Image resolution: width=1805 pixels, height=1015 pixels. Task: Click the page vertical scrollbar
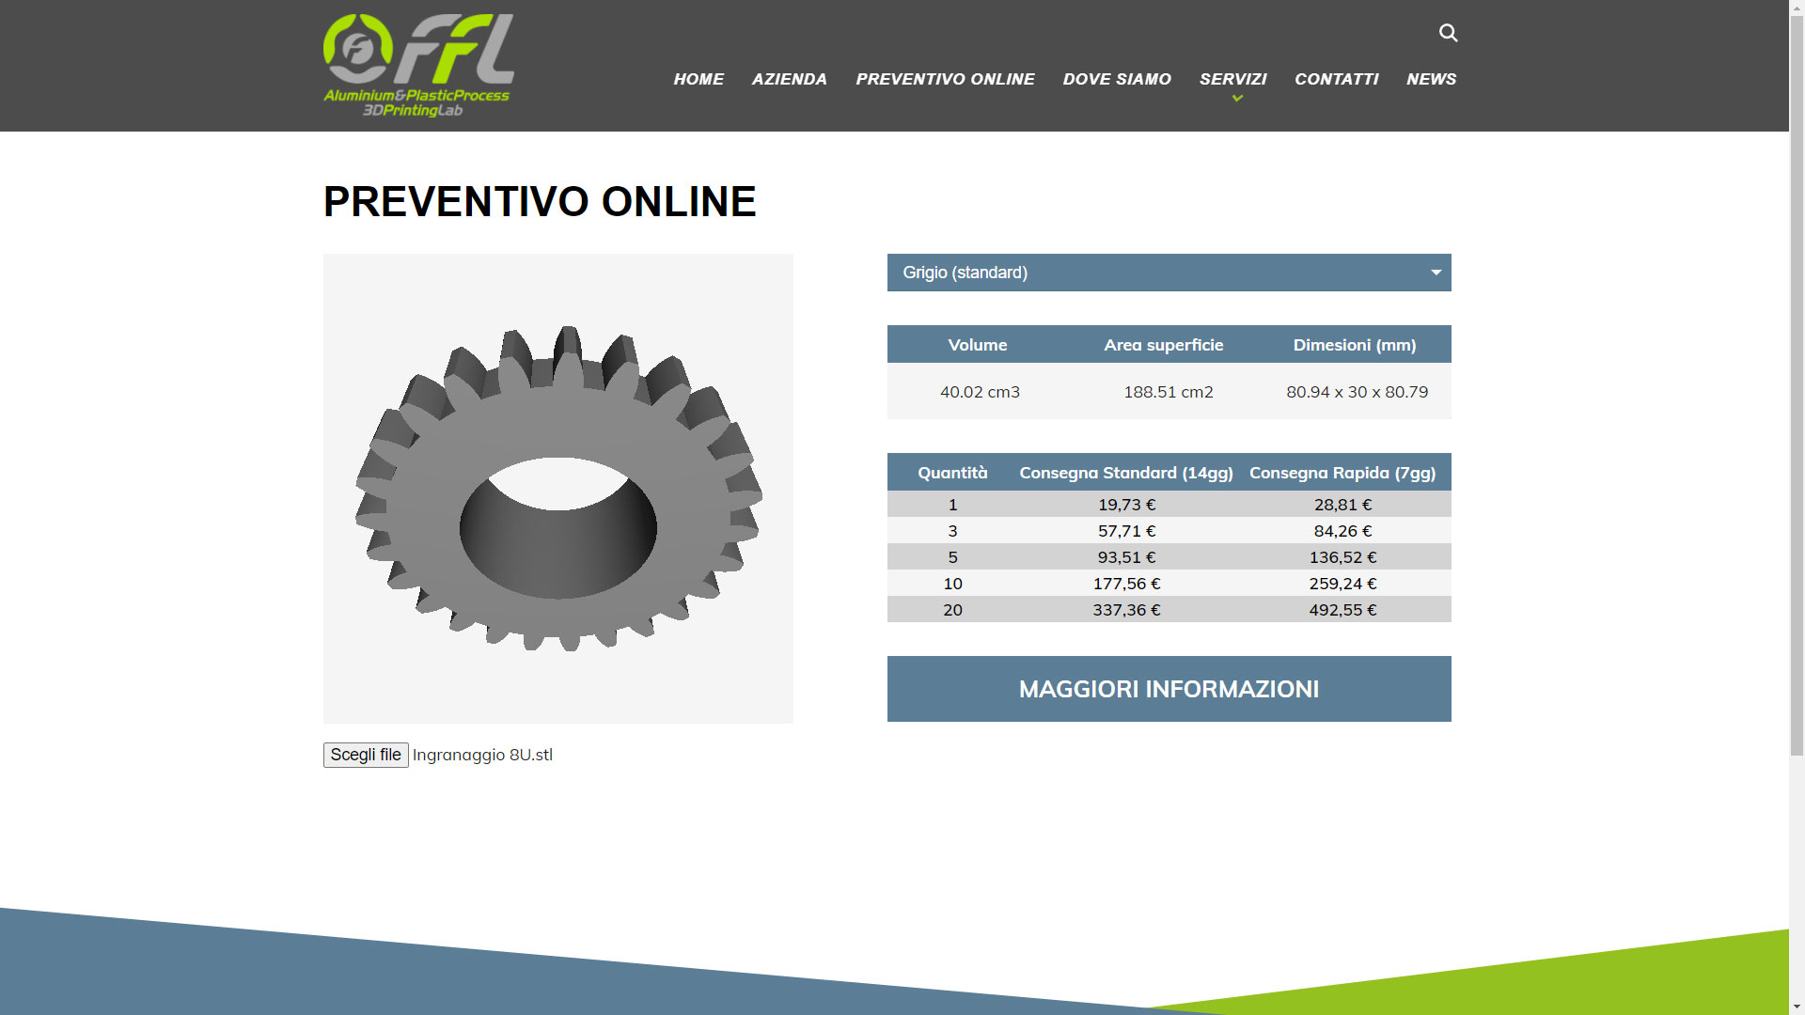point(1797,376)
